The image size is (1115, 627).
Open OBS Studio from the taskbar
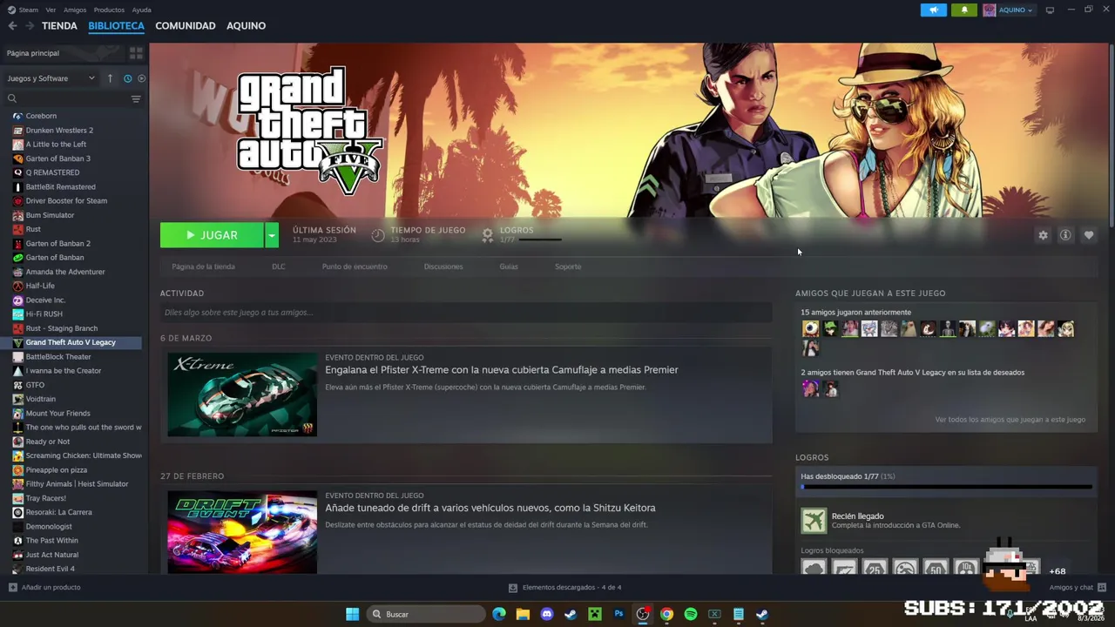coord(643,614)
